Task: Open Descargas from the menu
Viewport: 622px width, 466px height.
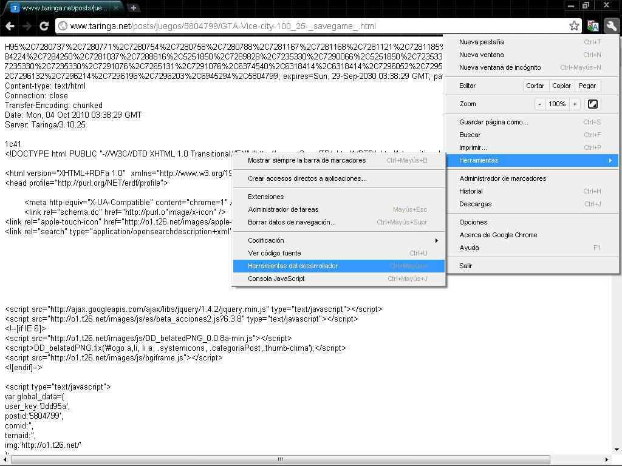Action: point(531,204)
